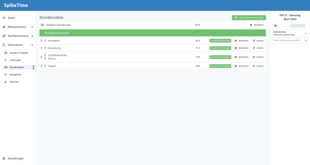Click the Stammdaten sidebar icon
310x165 pixels.
[4, 45]
